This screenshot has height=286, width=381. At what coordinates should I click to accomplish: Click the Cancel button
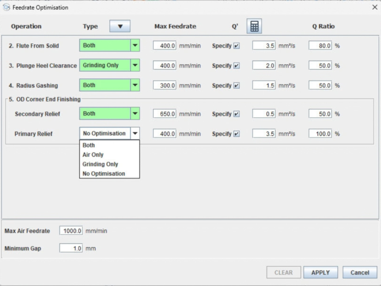(360, 272)
